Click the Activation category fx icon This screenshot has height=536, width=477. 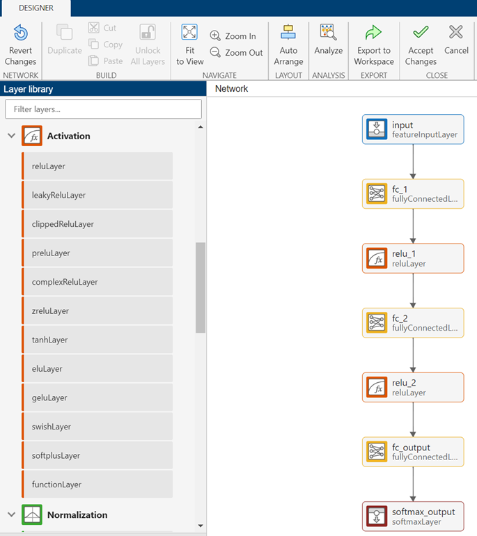coord(32,136)
